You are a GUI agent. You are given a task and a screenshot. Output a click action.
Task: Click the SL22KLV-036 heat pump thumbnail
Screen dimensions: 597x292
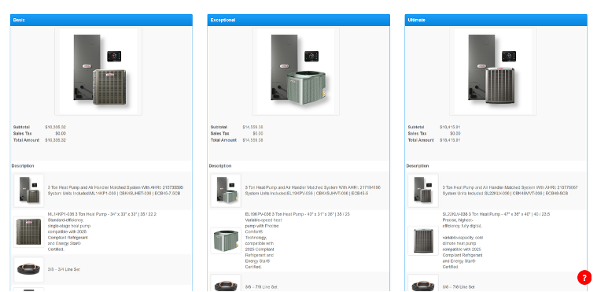pyautogui.click(x=423, y=241)
